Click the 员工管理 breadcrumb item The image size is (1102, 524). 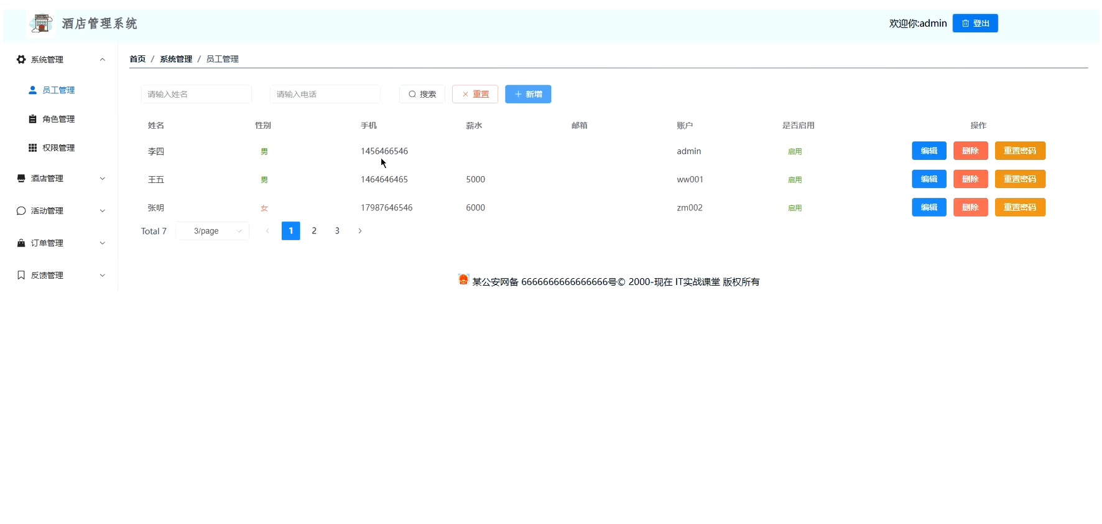222,59
